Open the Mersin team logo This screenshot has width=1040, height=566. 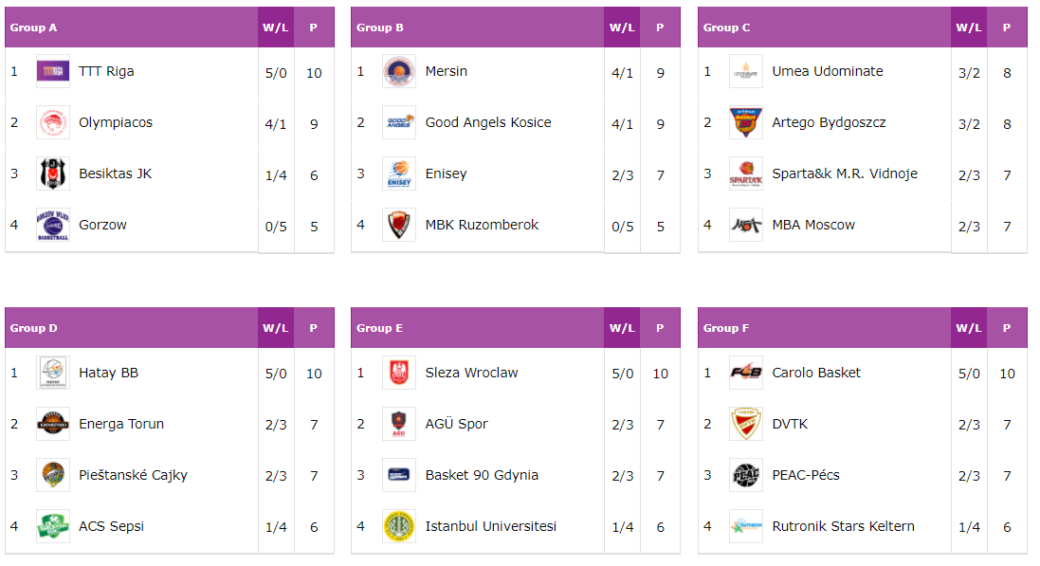(x=399, y=72)
